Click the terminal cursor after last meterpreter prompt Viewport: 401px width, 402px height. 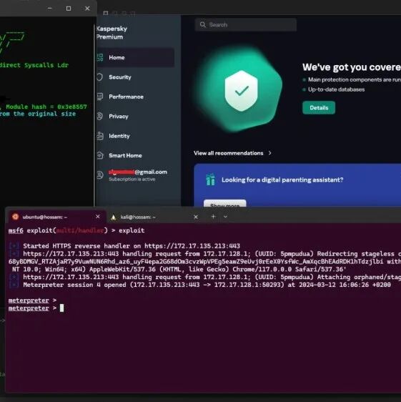[x=61, y=308]
